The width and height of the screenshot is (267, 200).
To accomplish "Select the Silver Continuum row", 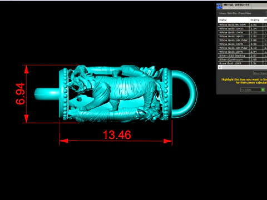I will pyautogui.click(x=243, y=59).
